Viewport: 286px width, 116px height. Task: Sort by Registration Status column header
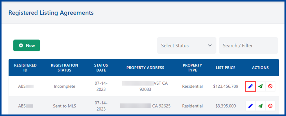coord(64,67)
